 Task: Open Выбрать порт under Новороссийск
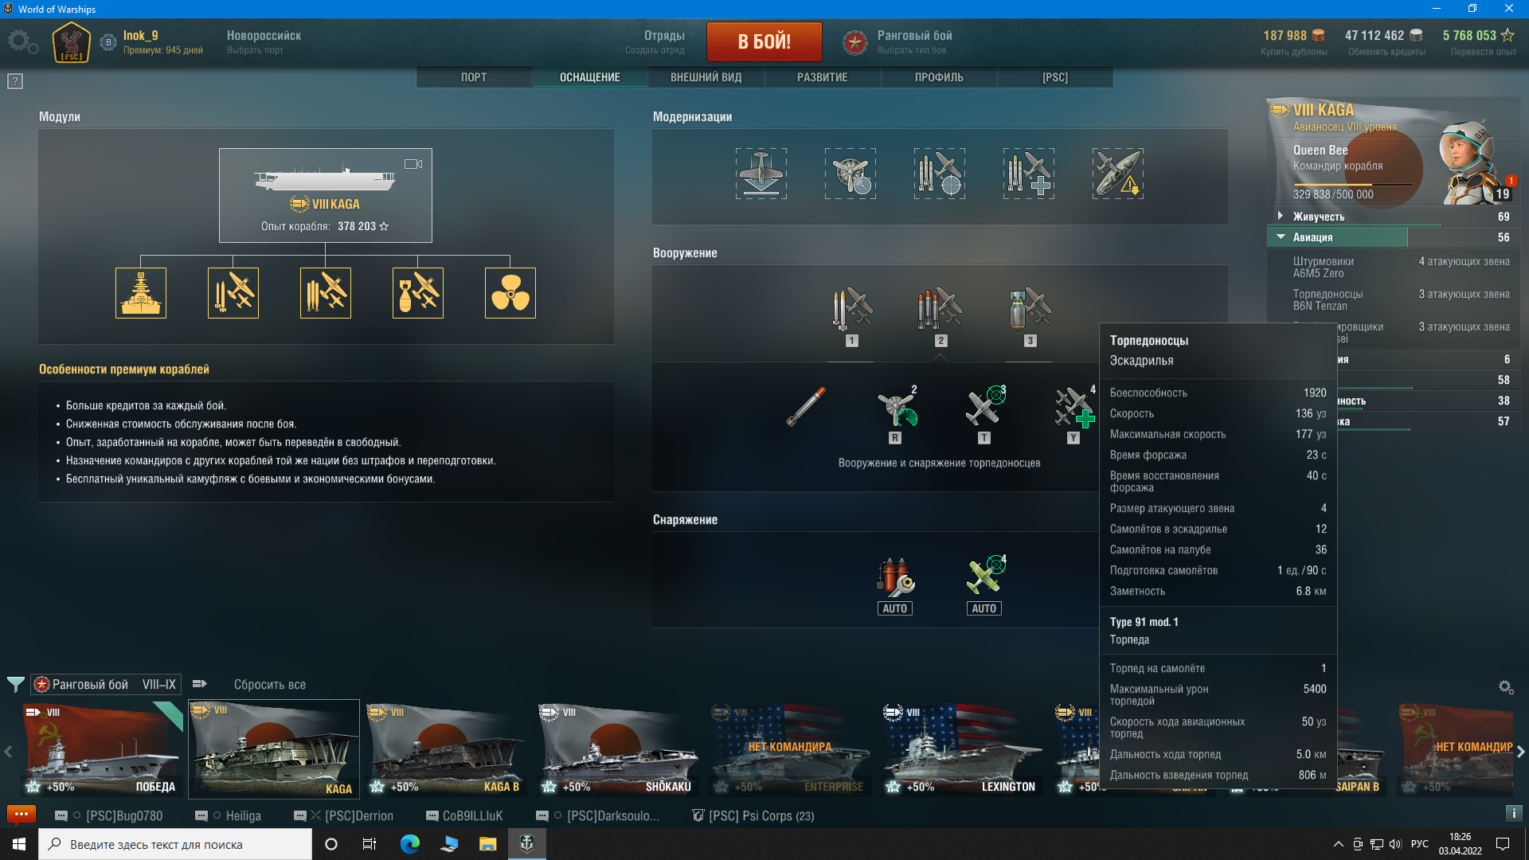pos(255,50)
